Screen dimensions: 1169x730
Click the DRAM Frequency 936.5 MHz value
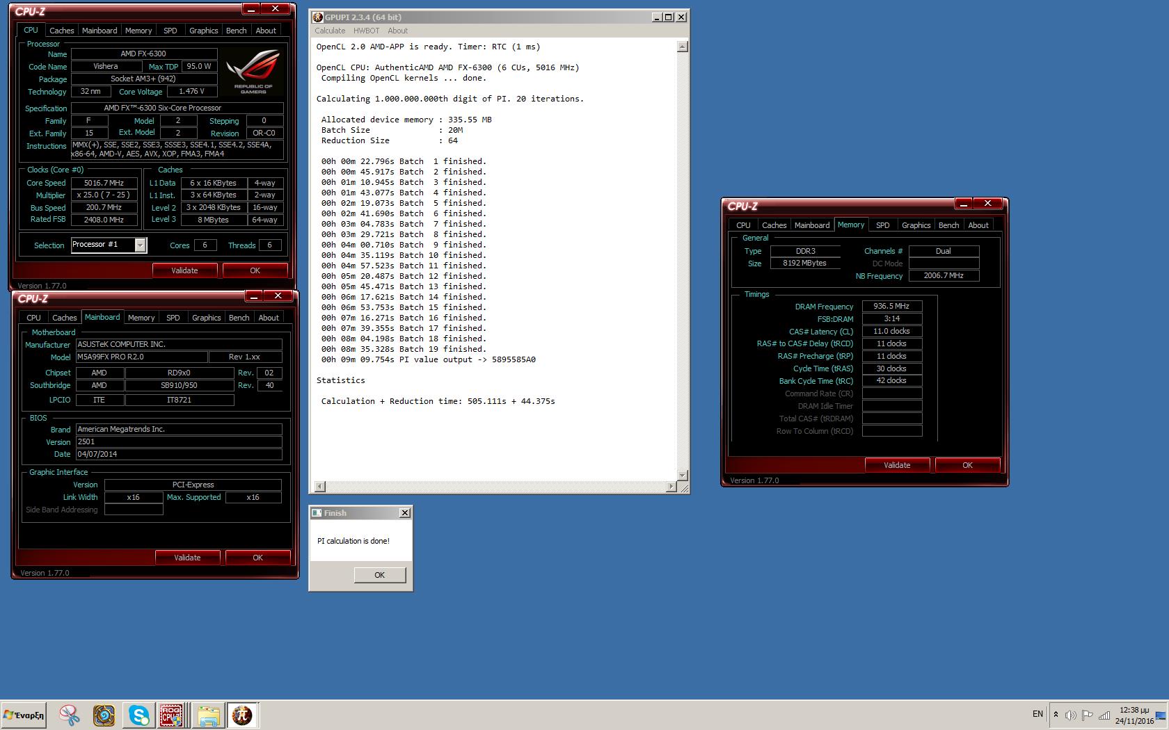point(892,306)
